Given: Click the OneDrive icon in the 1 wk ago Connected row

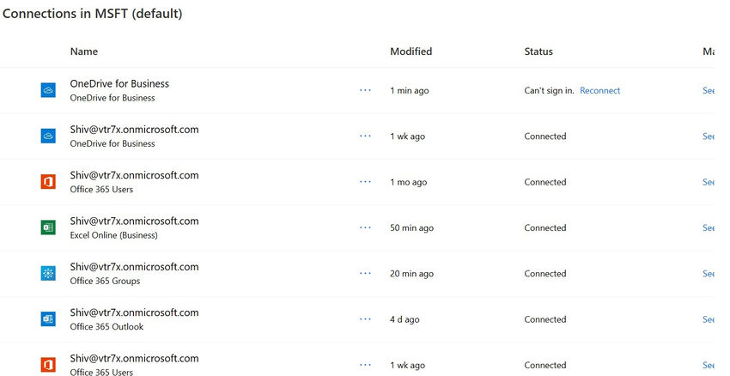Looking at the screenshot, I should [48, 136].
